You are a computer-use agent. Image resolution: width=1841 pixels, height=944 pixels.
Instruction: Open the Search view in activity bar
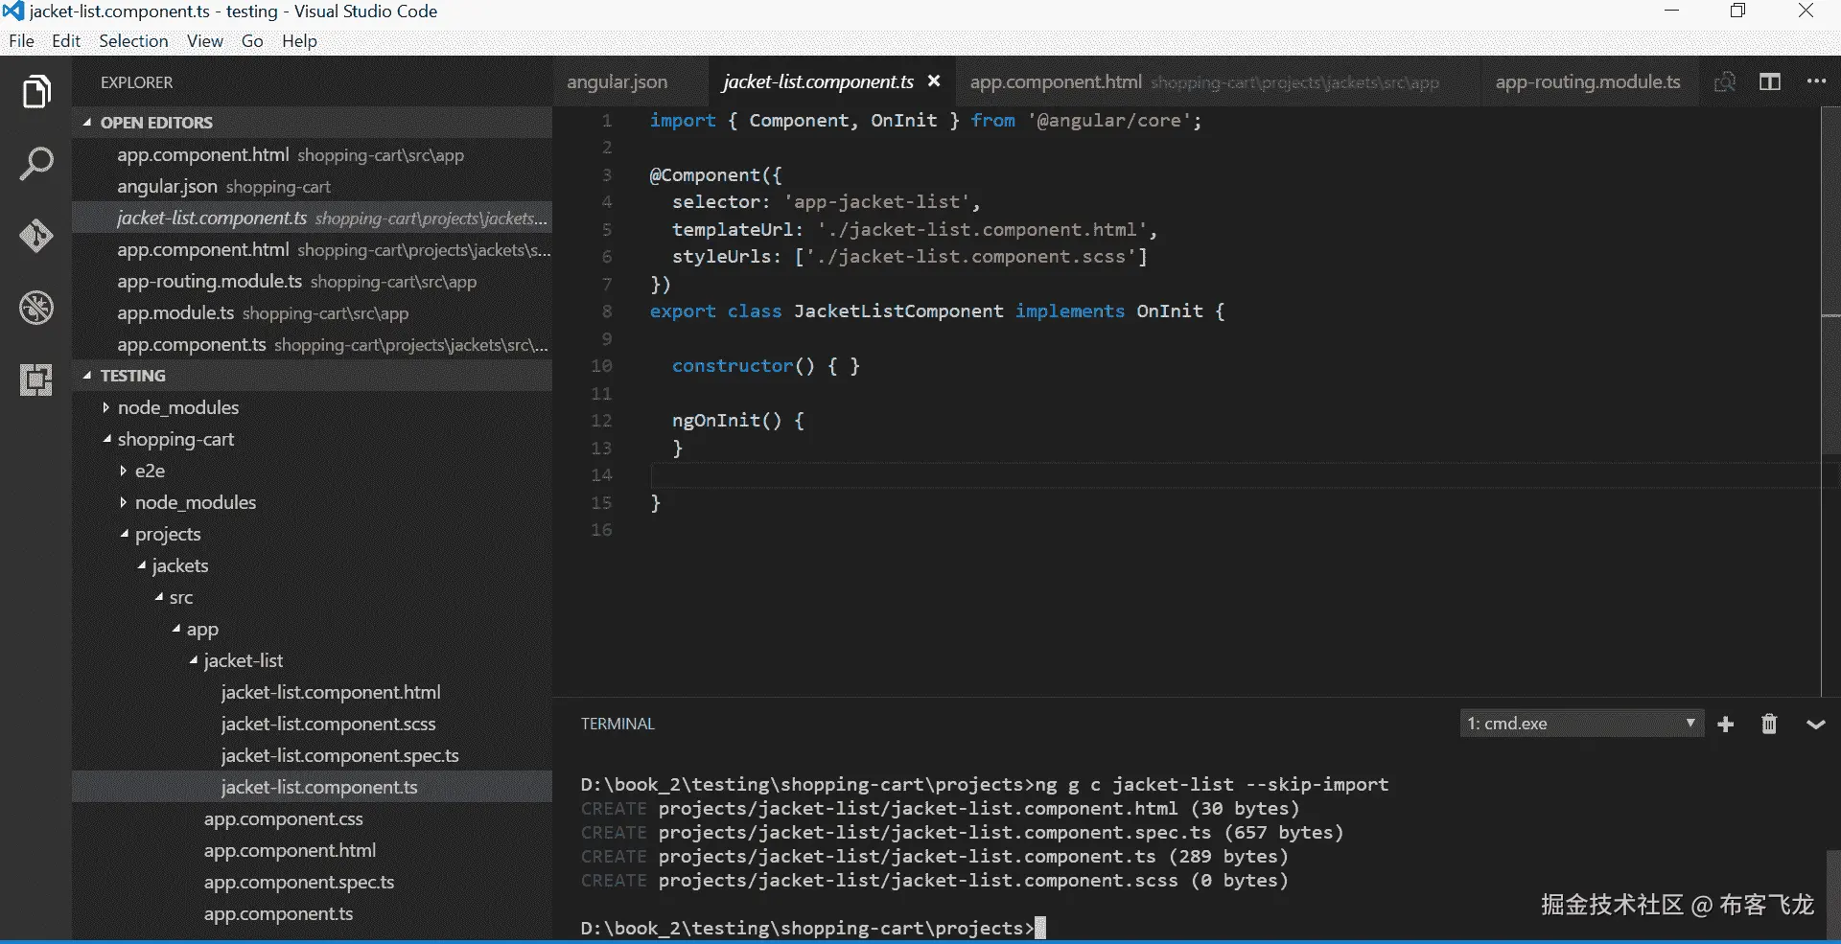point(36,164)
